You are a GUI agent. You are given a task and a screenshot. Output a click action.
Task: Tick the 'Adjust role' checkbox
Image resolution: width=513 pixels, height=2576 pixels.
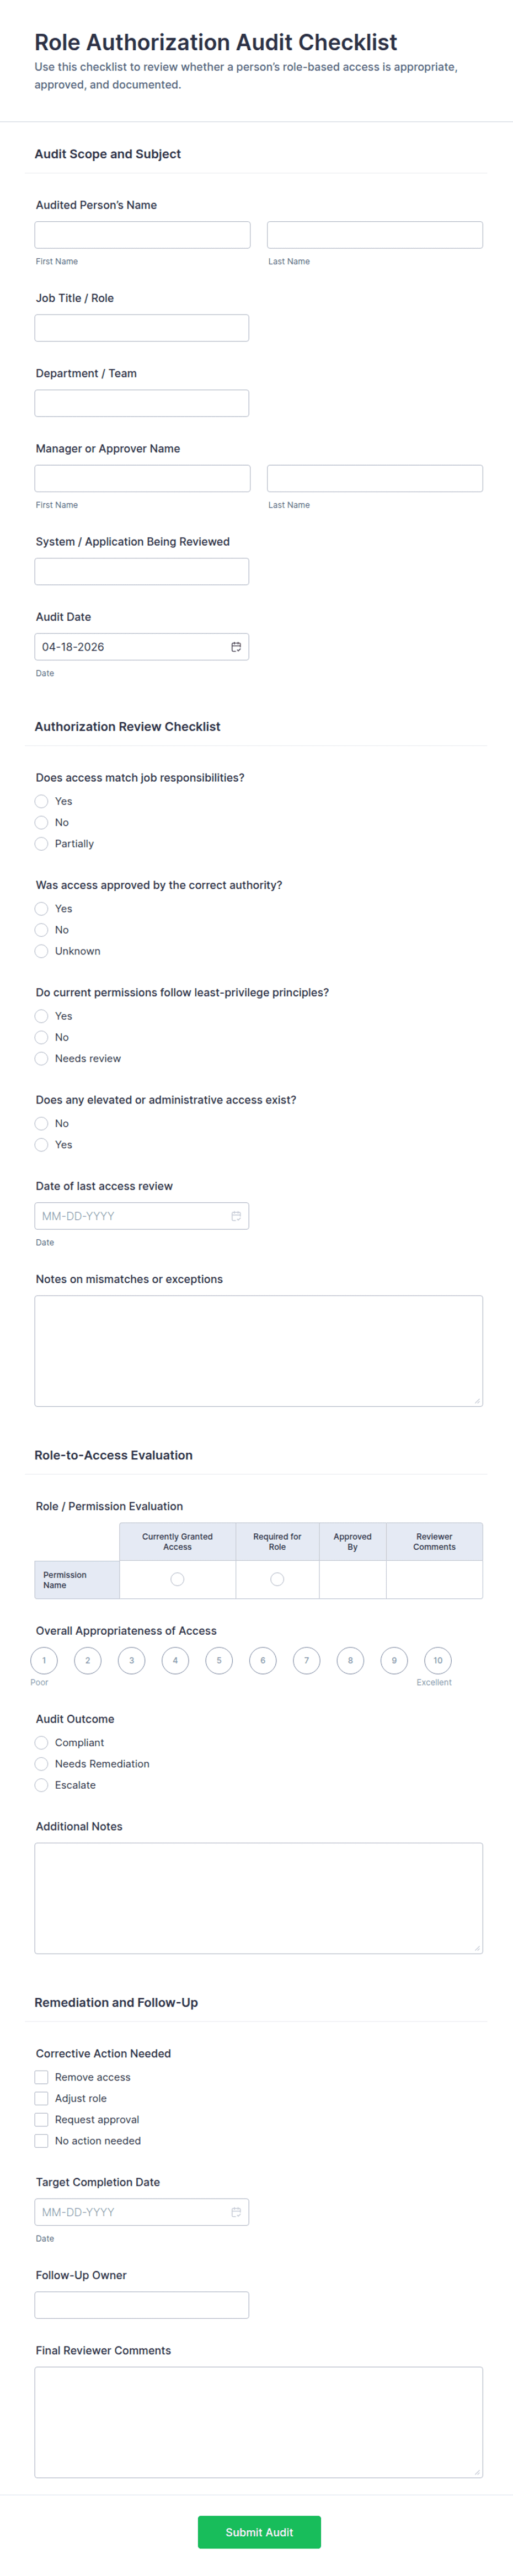coord(42,2098)
